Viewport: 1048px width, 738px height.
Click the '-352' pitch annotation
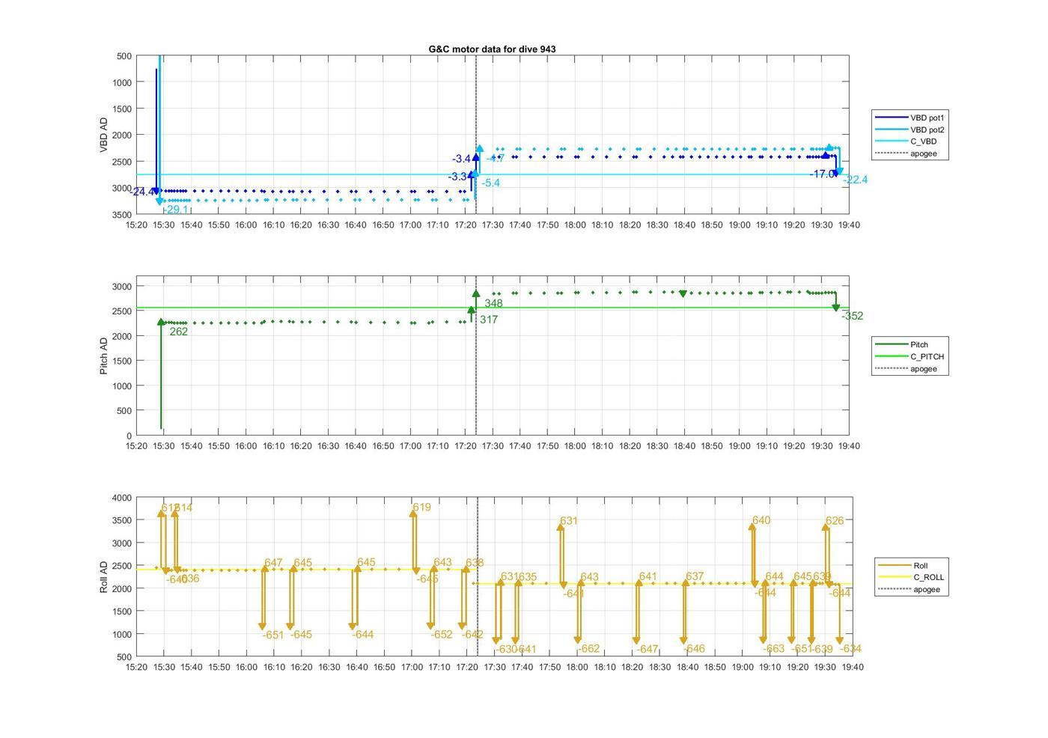tap(853, 316)
